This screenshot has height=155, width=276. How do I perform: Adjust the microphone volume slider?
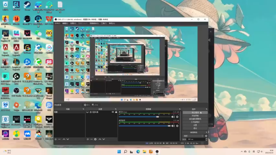[158, 117]
